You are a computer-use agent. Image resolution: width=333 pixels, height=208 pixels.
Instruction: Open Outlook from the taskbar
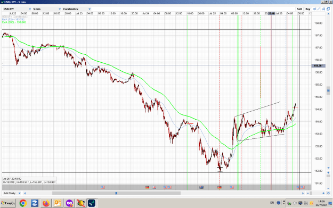coord(58,203)
